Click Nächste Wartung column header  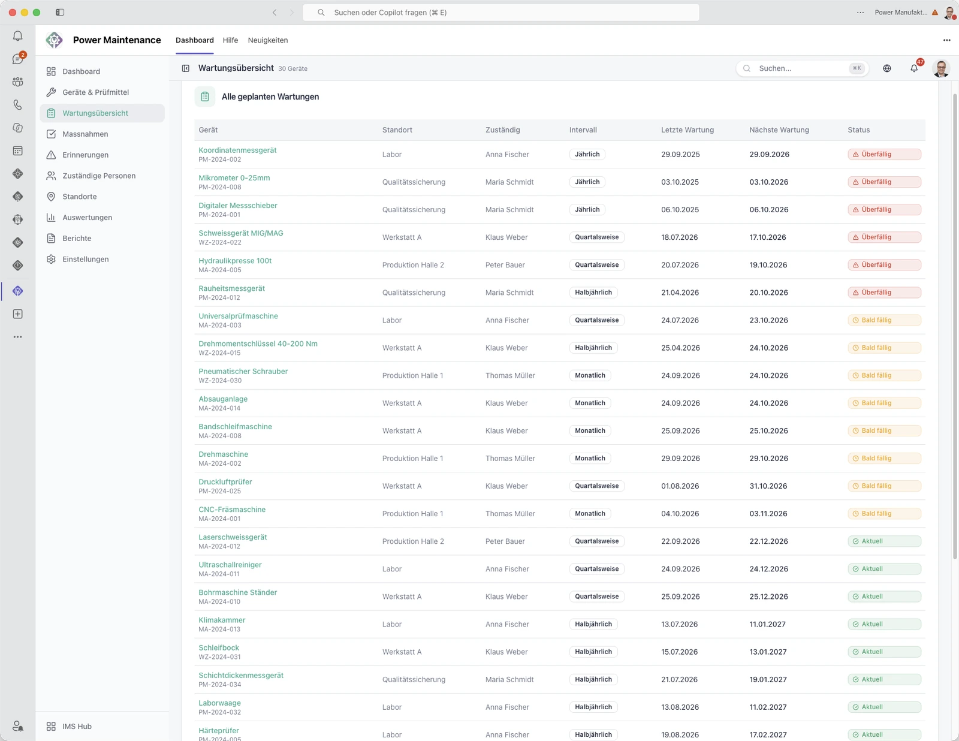coord(779,130)
